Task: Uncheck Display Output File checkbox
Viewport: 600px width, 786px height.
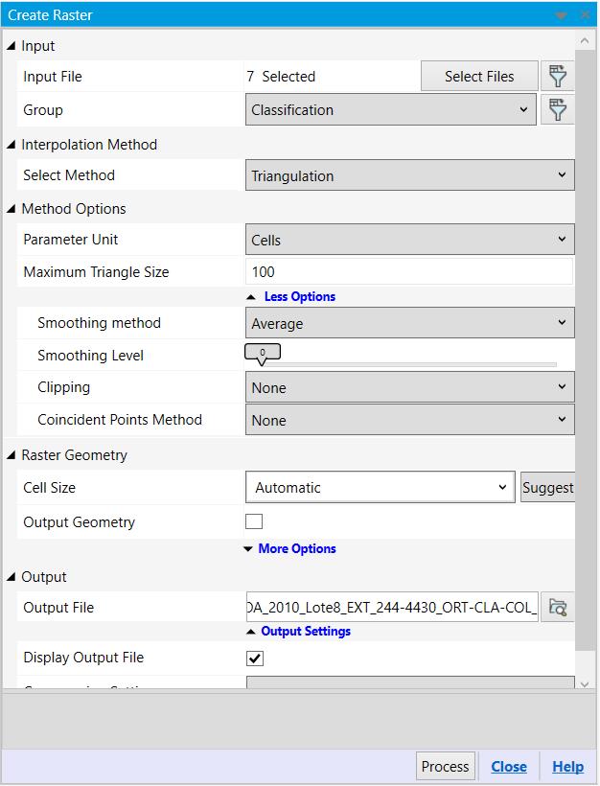Action: coord(255,659)
